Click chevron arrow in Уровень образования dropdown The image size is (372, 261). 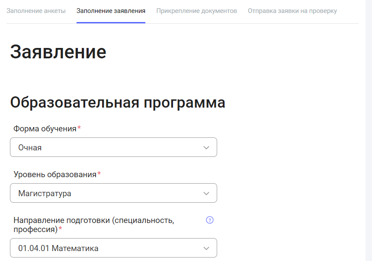pyautogui.click(x=206, y=194)
